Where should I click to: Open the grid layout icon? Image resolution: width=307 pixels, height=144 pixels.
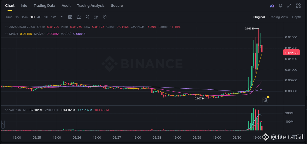298,6
